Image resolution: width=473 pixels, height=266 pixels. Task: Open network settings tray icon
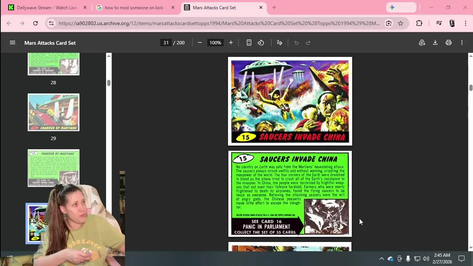point(417,259)
